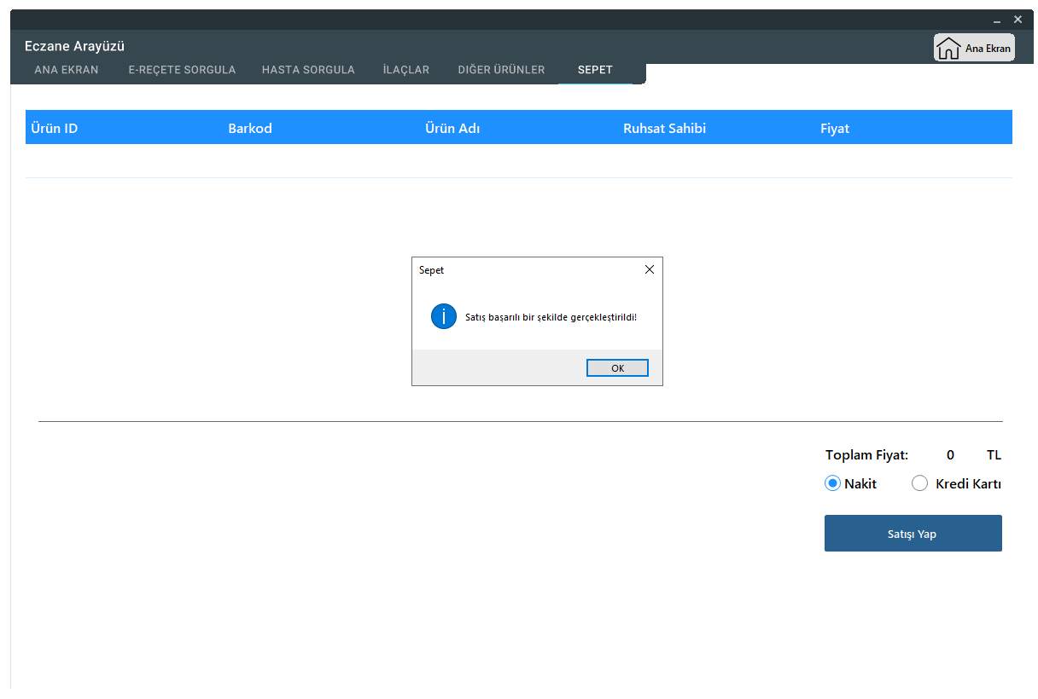
Task: Click the blue info icon in dialog
Action: tap(443, 316)
